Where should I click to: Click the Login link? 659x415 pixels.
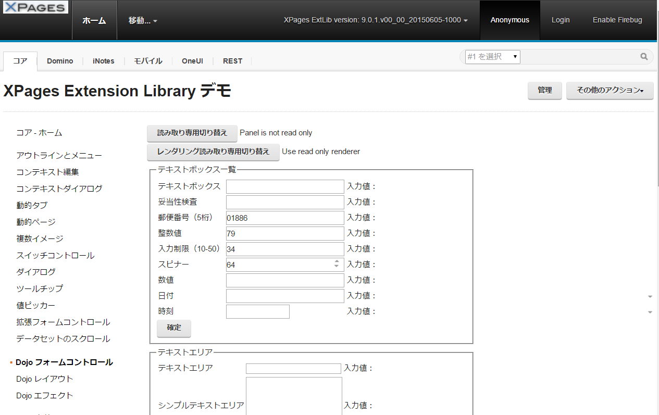tap(561, 20)
